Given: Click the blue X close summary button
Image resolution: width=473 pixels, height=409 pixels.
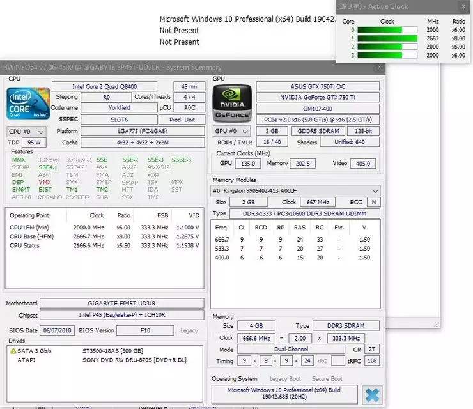Looking at the screenshot, I should tap(372, 395).
